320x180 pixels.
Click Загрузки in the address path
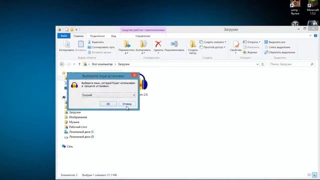123,64
